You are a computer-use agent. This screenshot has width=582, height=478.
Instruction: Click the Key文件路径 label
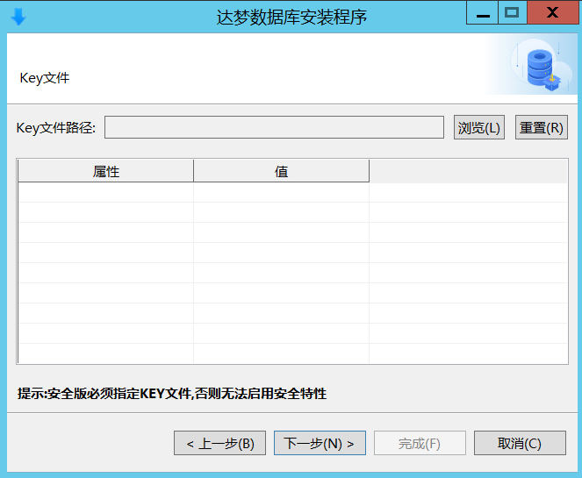click(55, 128)
